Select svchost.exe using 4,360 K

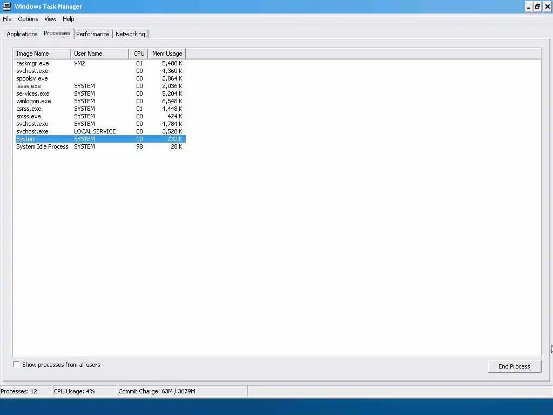[100, 71]
